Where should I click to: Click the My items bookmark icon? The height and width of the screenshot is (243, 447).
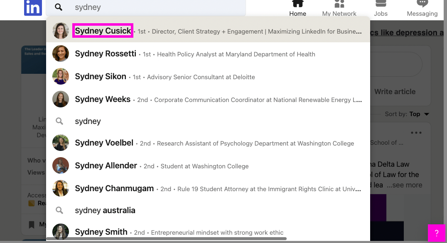coord(31,224)
